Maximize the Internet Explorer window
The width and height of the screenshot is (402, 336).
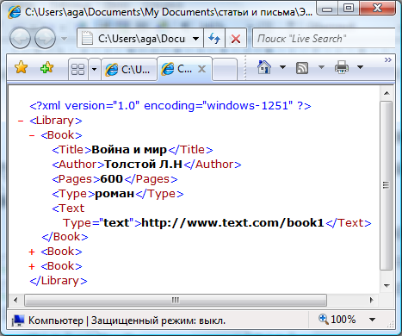click(349, 8)
